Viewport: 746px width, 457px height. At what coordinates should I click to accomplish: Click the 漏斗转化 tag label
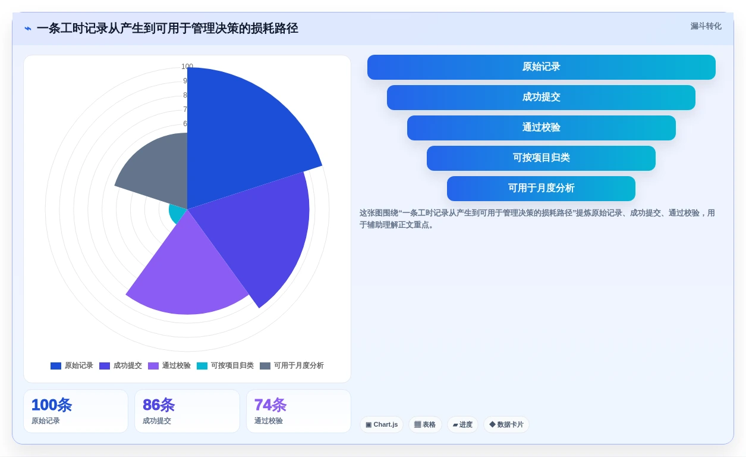(706, 26)
